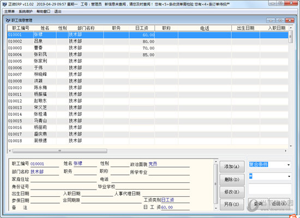300x218 pixels.
Task: Click the 电话 input field in detail form
Action: (151, 180)
